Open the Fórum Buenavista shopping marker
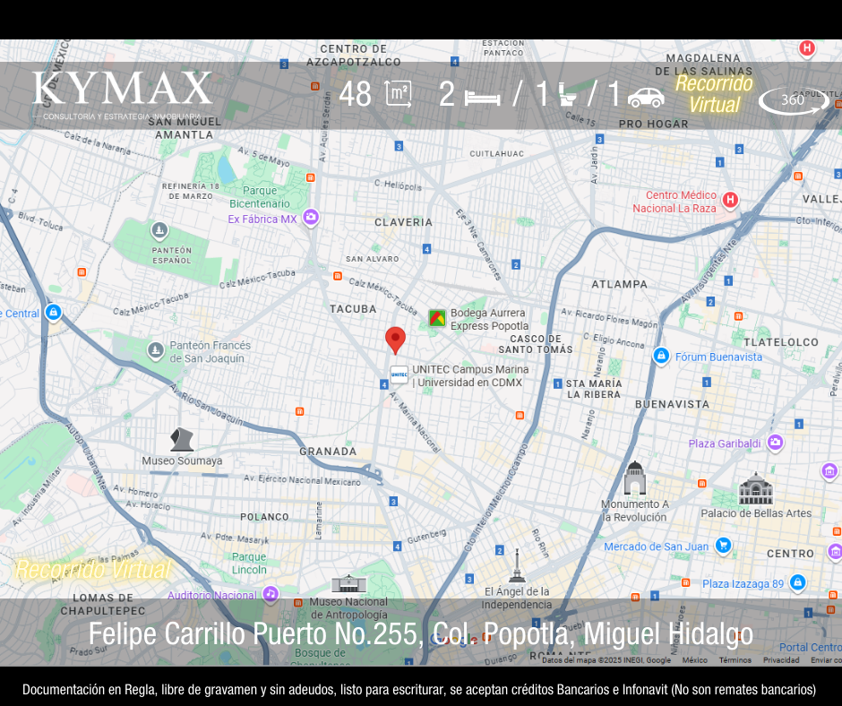842x706 pixels. (661, 356)
